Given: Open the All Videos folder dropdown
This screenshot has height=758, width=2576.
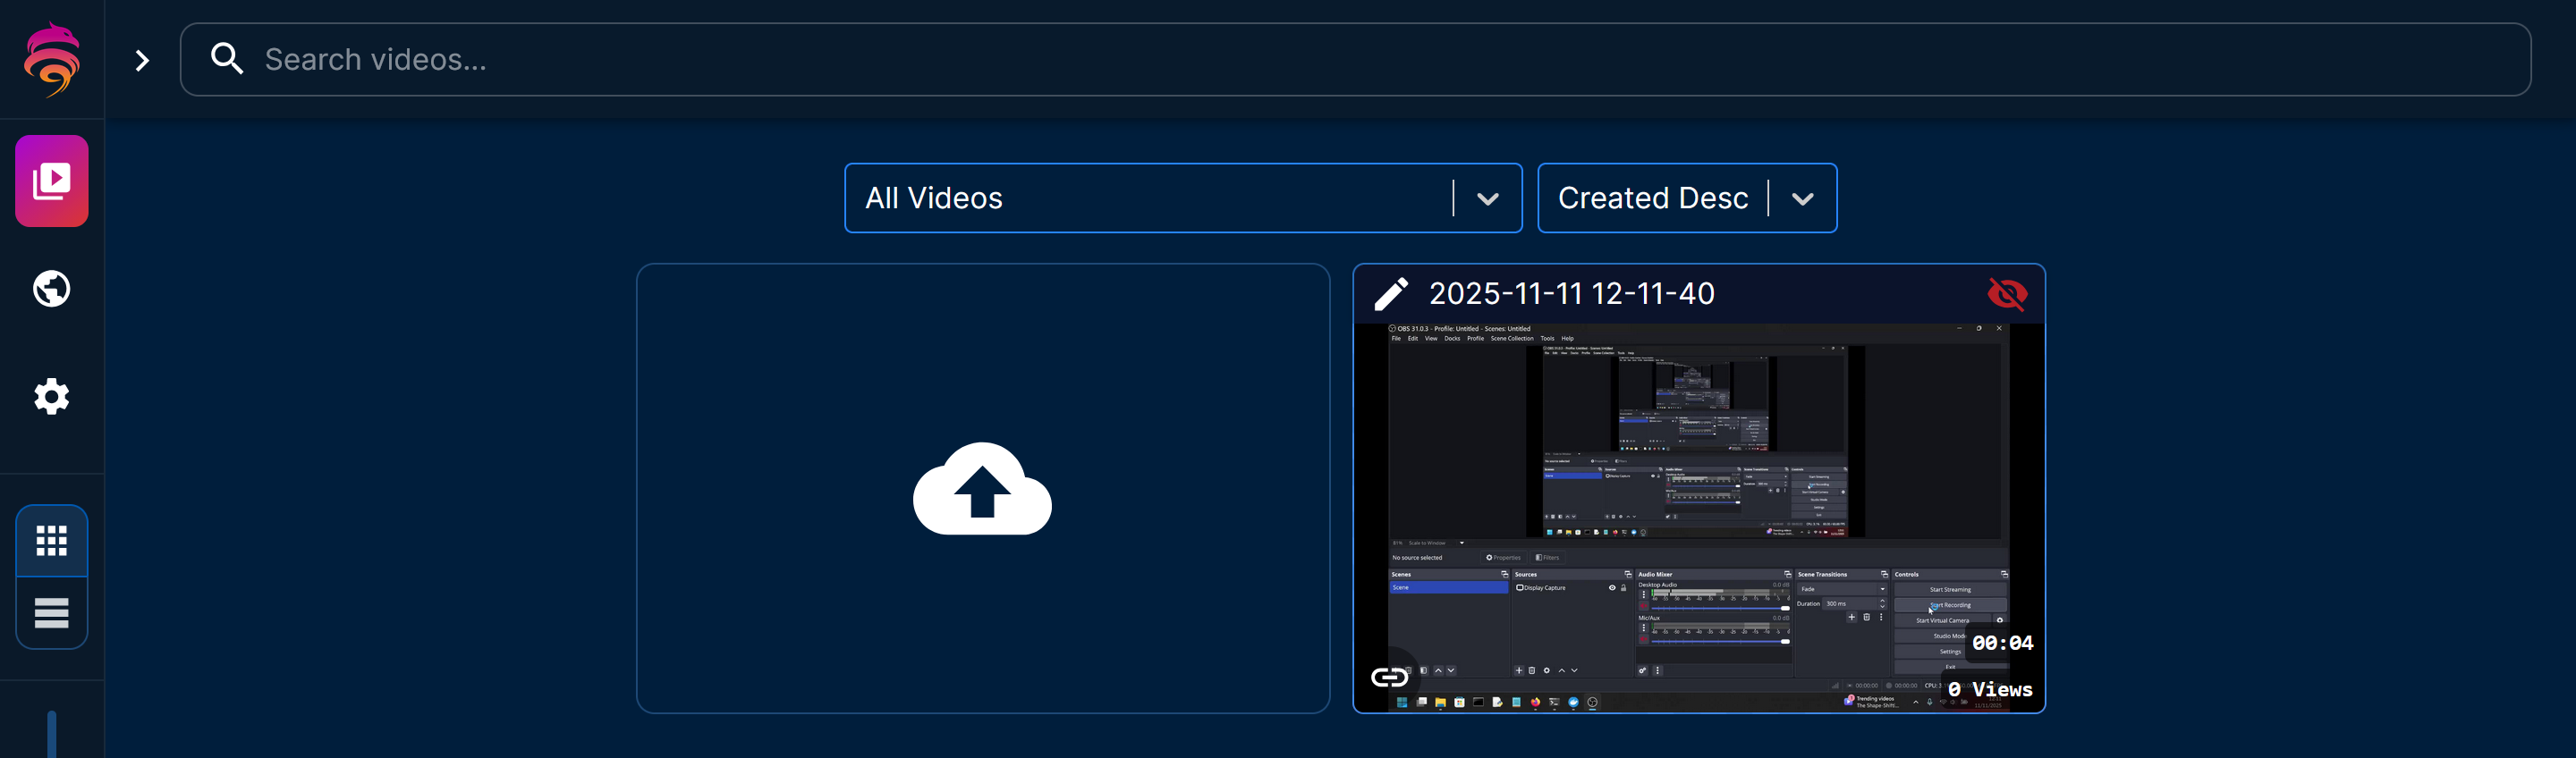Looking at the screenshot, I should pyautogui.click(x=1183, y=198).
